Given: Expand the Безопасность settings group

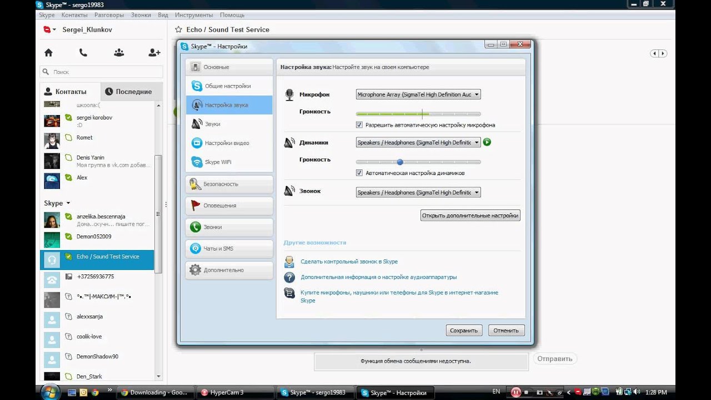Looking at the screenshot, I should (x=229, y=184).
